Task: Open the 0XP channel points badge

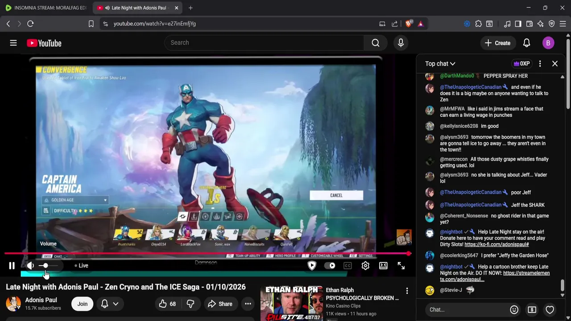Action: 521,64
